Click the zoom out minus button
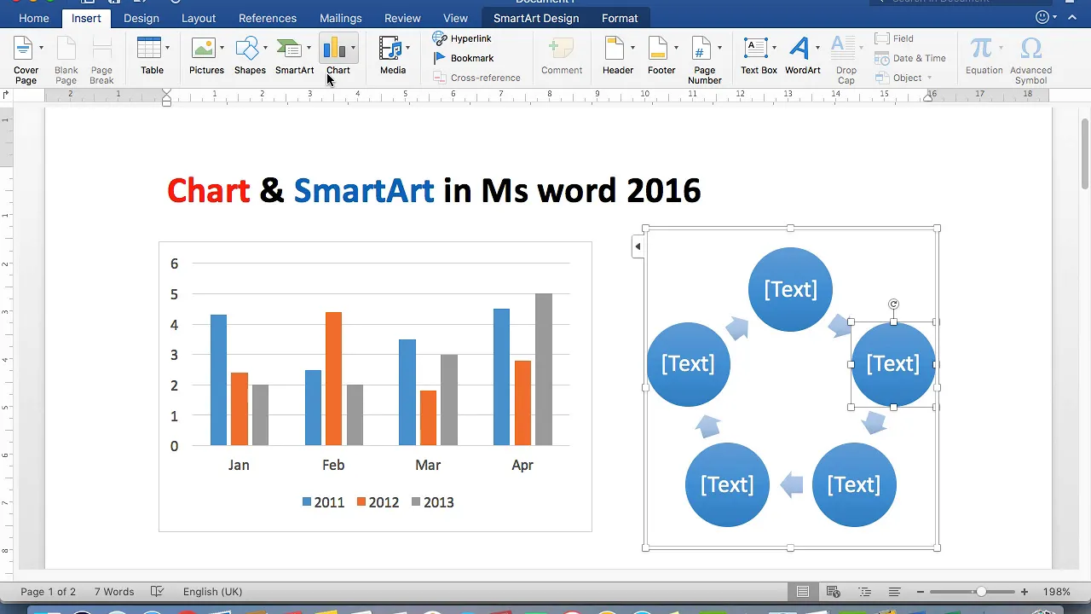The height and width of the screenshot is (614, 1091). 921,592
